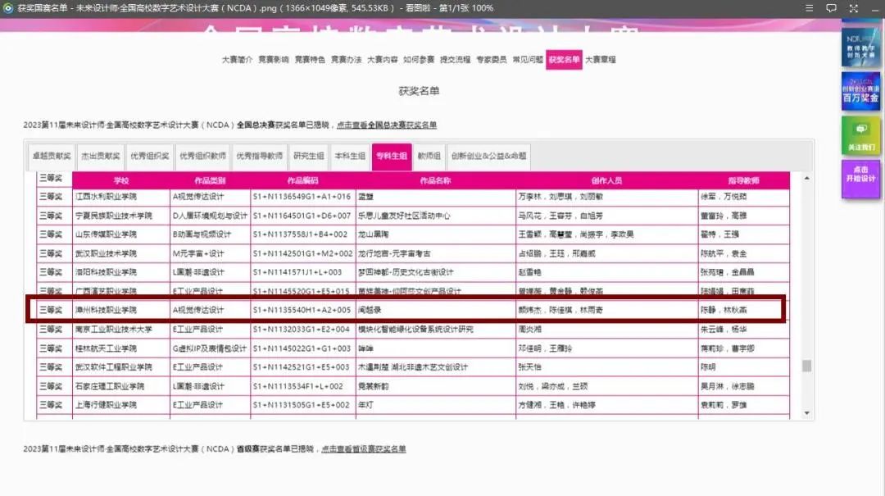Switch to the 优秀组织教师 tab
The image size is (885, 496).
click(202, 156)
